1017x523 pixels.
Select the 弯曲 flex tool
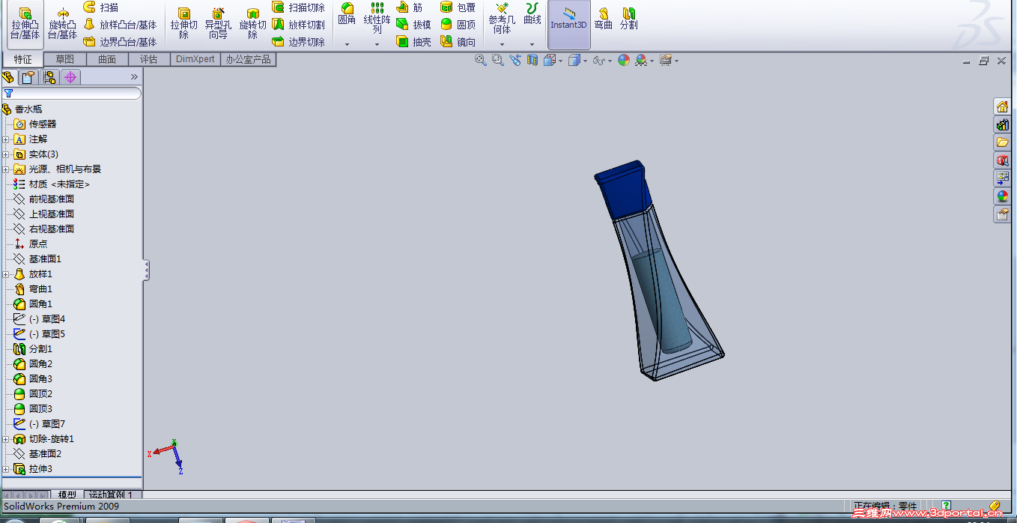[x=603, y=18]
